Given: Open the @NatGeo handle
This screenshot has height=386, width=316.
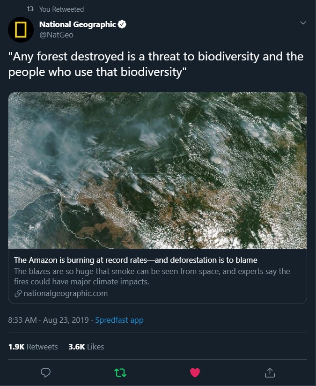Looking at the screenshot, I should coord(56,35).
